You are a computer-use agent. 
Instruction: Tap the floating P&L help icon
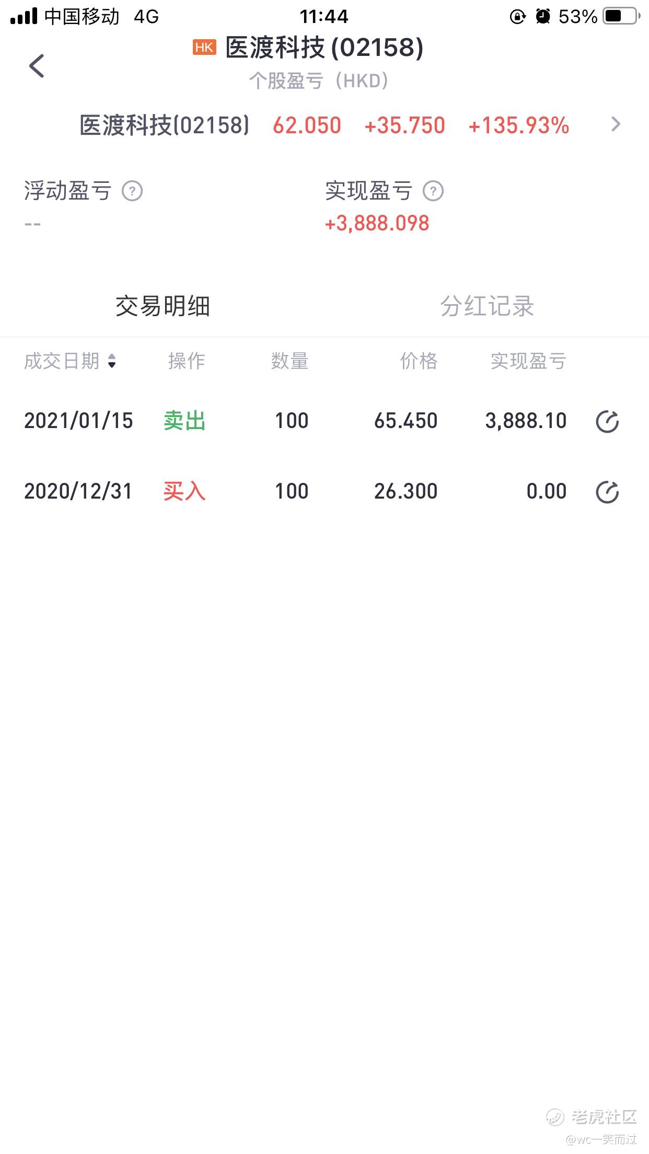coord(132,191)
